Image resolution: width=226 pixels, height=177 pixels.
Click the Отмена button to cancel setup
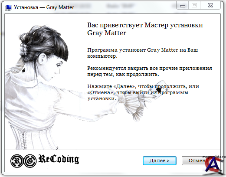[198, 161]
